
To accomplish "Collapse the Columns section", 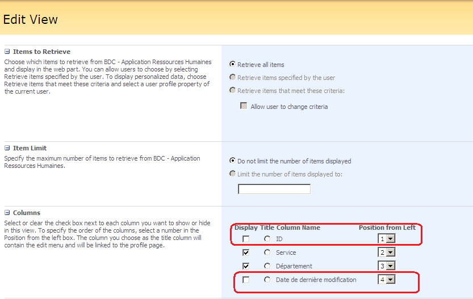I will pos(7,213).
